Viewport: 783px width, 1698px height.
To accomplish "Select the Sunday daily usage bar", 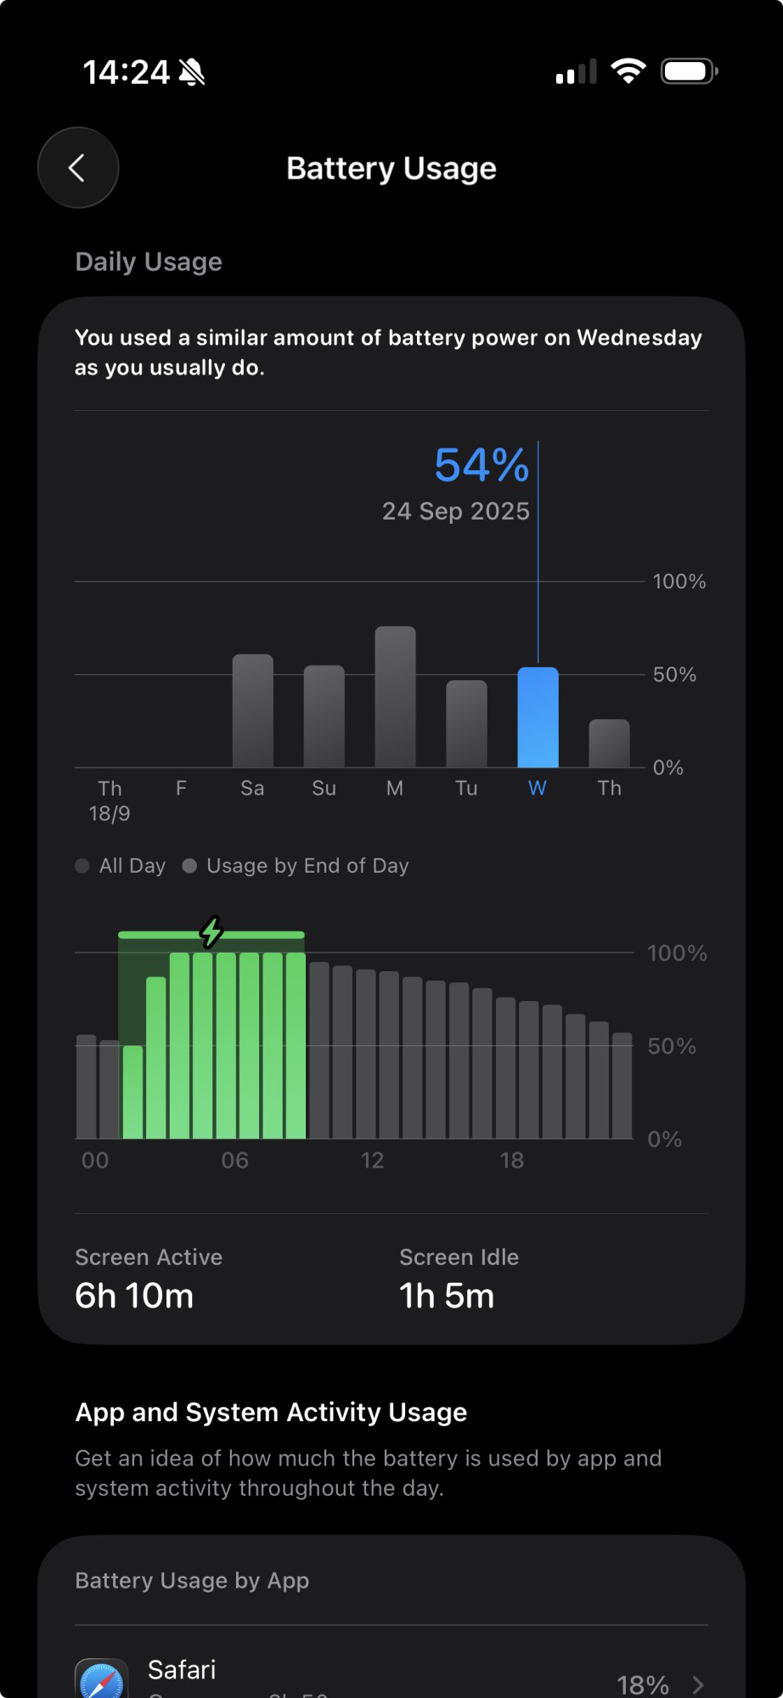I will point(324,717).
